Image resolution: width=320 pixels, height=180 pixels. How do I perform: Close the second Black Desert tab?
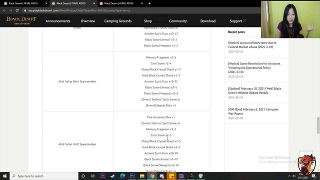pyautogui.click(x=94, y=3)
